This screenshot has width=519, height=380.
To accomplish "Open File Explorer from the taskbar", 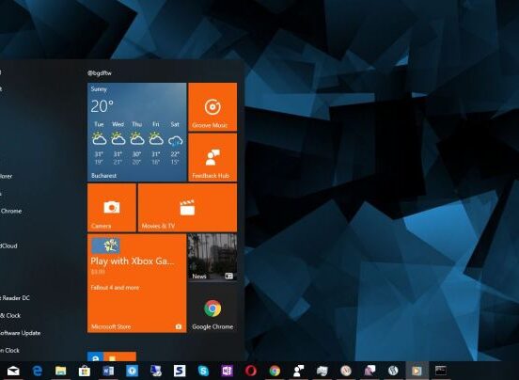I will click(x=61, y=371).
